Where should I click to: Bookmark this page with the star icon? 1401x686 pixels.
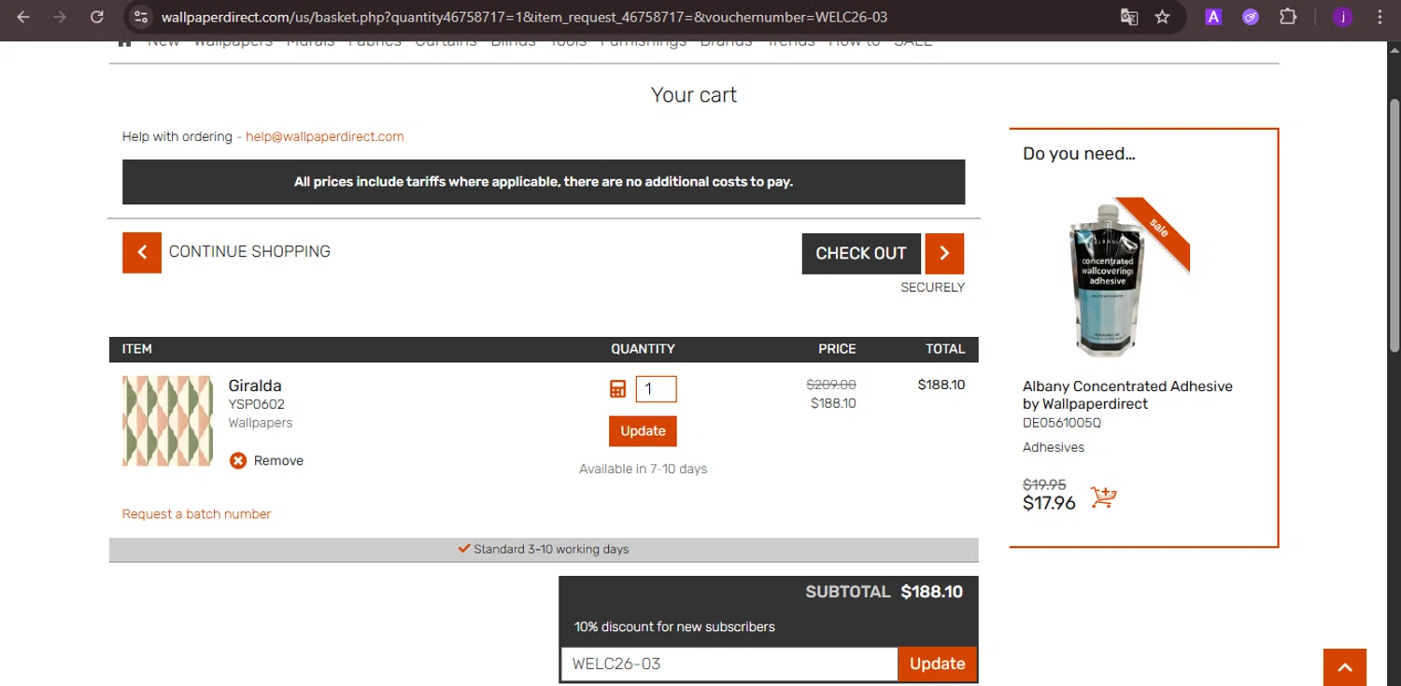1163,17
